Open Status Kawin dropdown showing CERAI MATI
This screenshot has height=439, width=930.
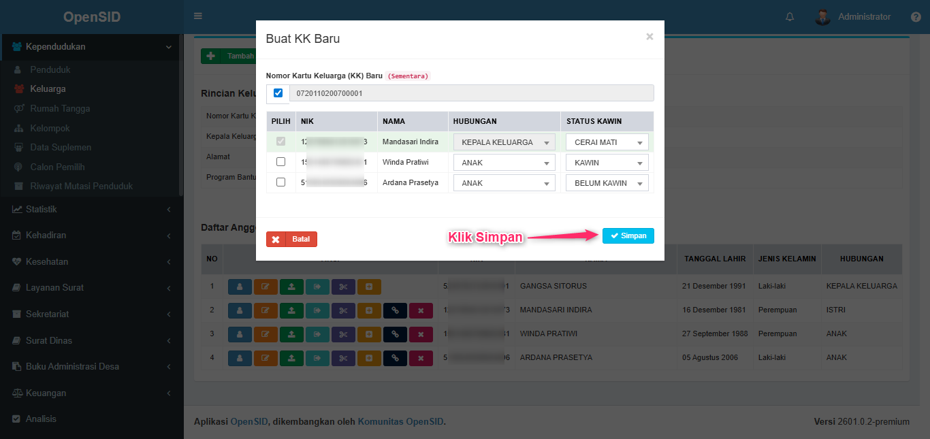(x=607, y=143)
